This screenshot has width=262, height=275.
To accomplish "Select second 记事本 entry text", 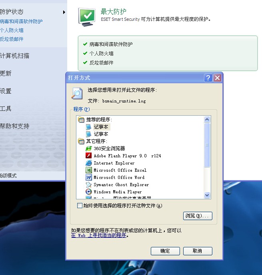I will [x=101, y=134].
